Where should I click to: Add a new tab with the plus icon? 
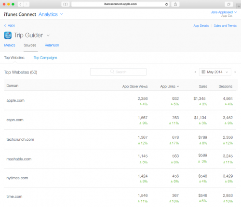(239, 6)
